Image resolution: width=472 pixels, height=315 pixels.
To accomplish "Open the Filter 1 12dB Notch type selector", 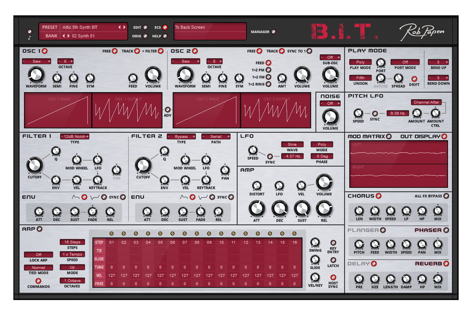I will pyautogui.click(x=75, y=137).
